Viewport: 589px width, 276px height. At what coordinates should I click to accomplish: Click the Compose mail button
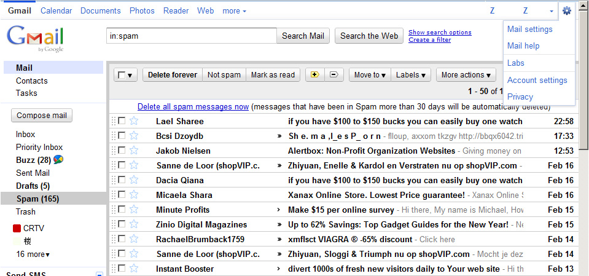42,116
